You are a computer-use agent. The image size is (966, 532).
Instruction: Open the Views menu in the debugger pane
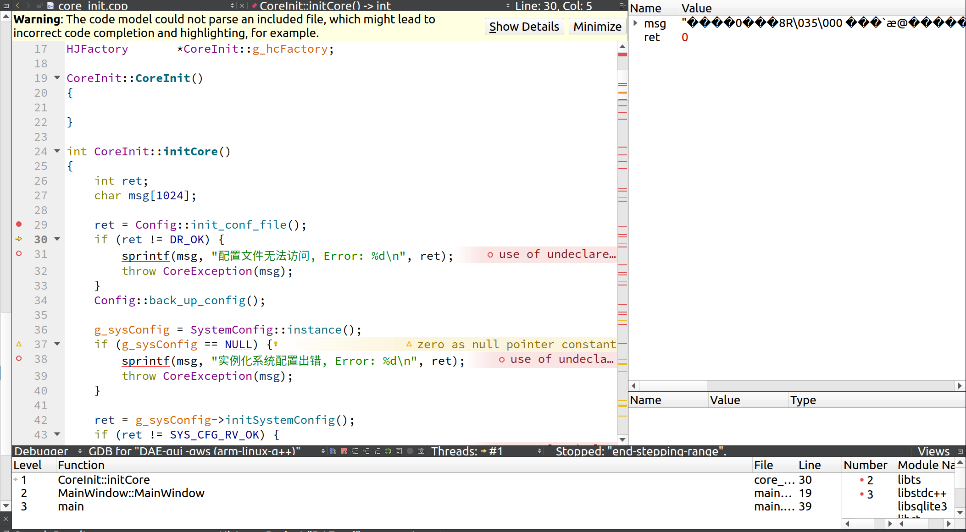tap(933, 451)
